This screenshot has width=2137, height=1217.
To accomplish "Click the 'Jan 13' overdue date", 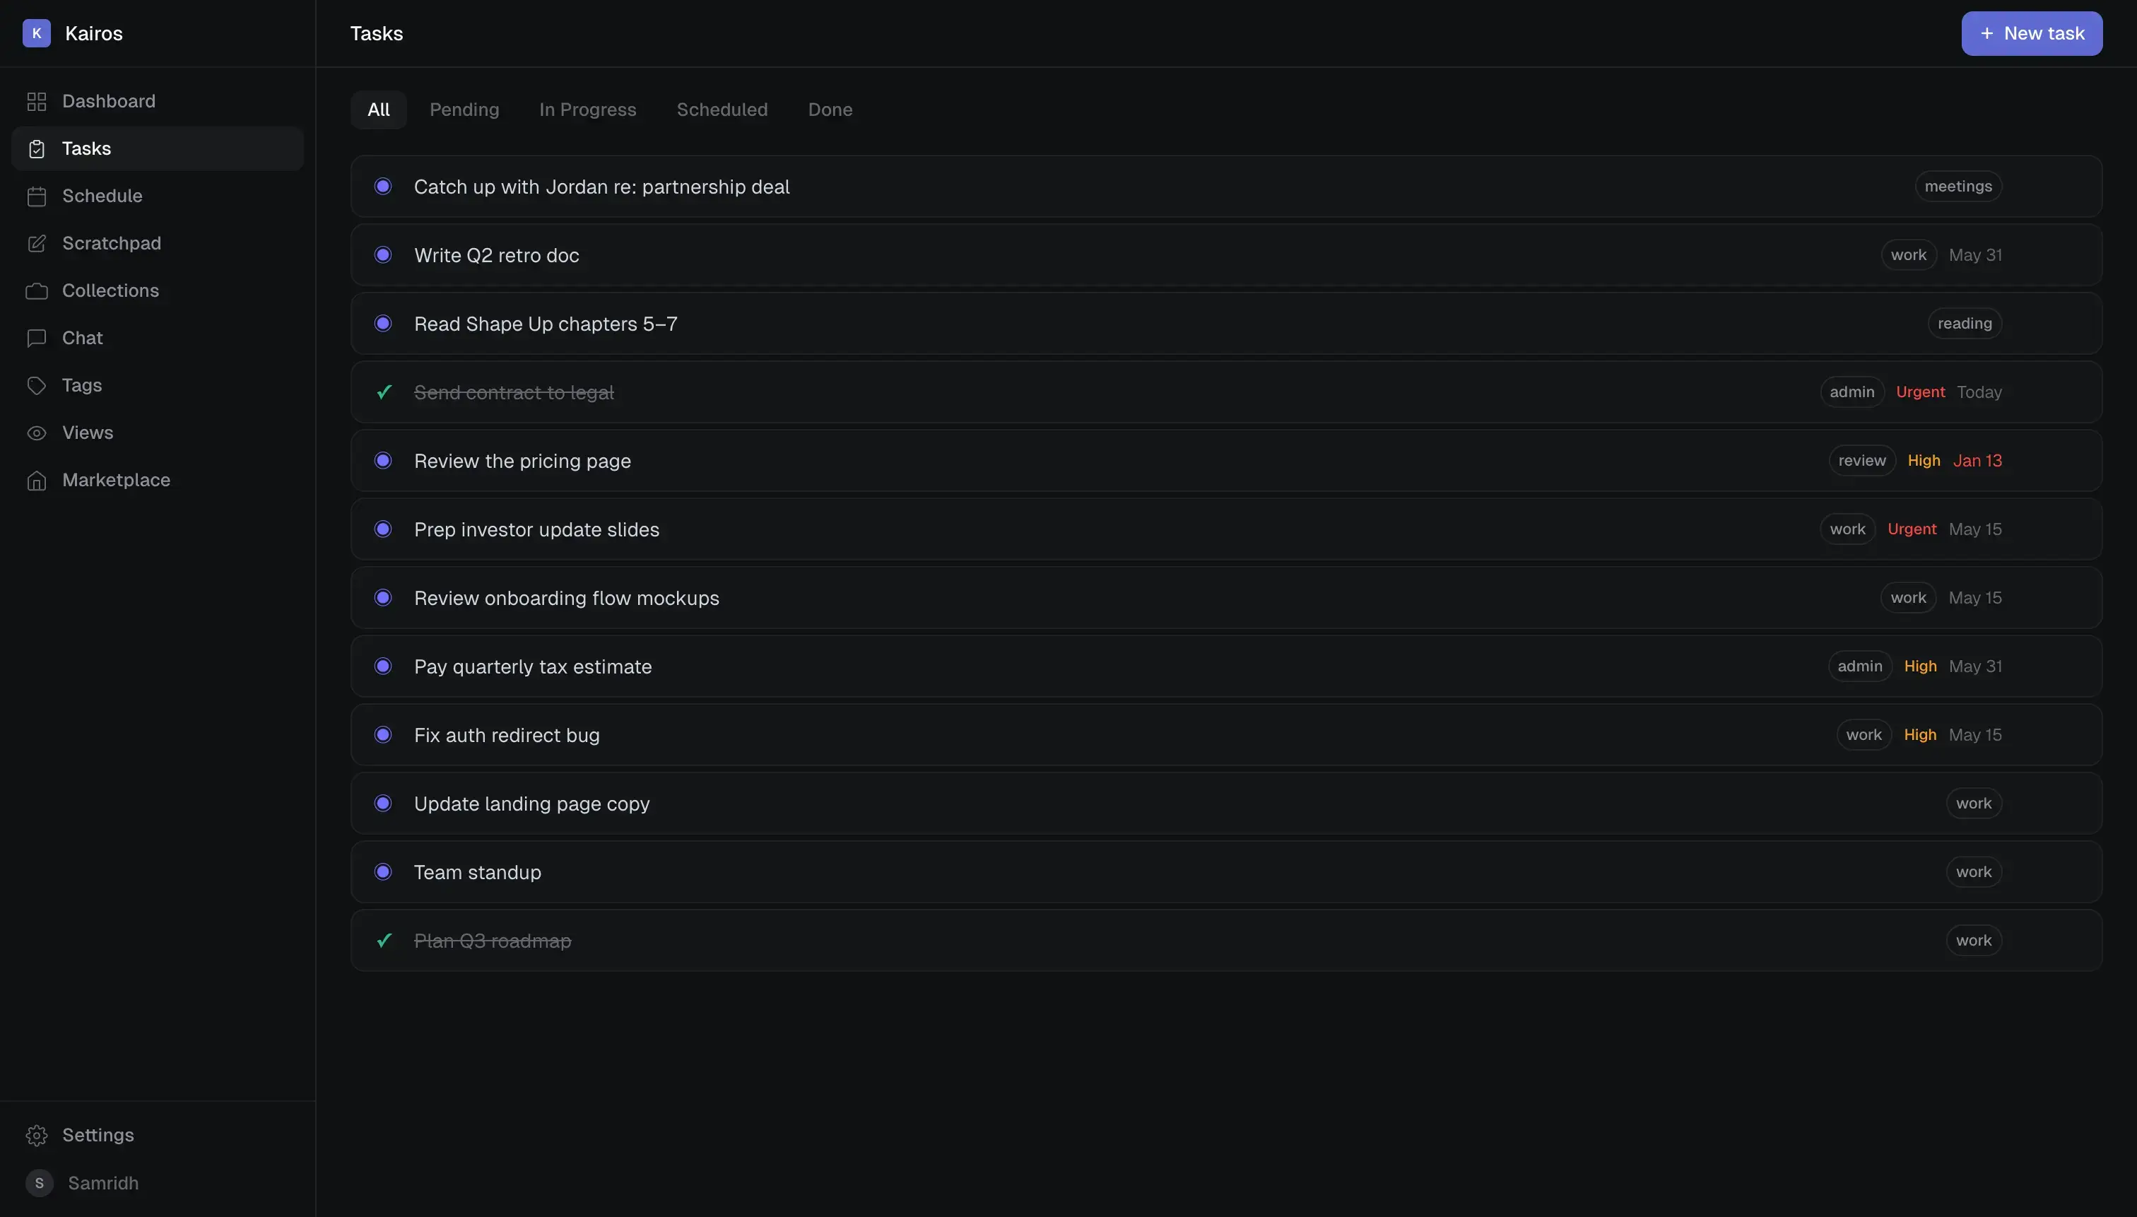I will click(x=1977, y=461).
